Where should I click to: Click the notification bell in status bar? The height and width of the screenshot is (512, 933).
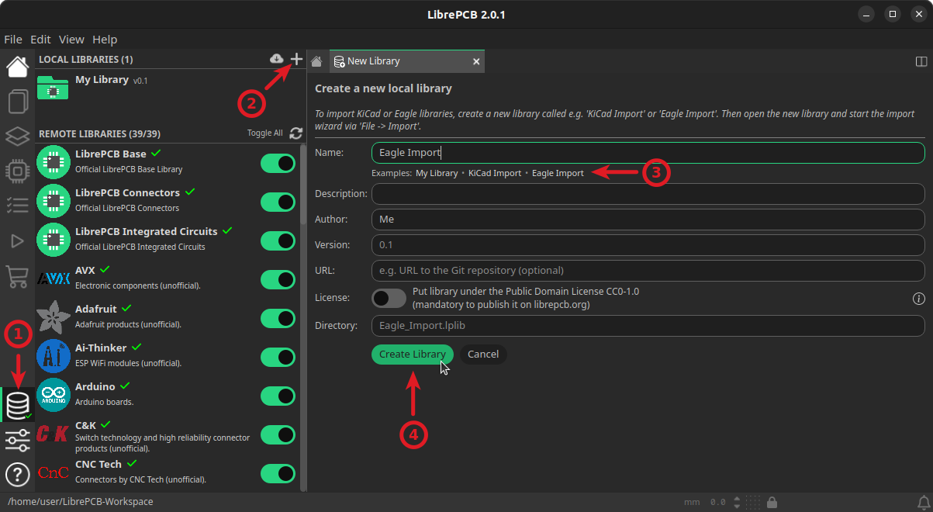(x=923, y=502)
